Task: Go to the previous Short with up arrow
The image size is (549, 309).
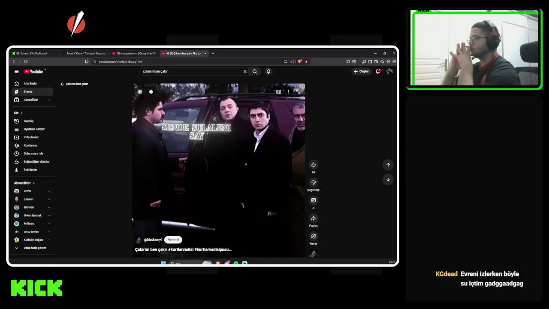Action: 388,165
